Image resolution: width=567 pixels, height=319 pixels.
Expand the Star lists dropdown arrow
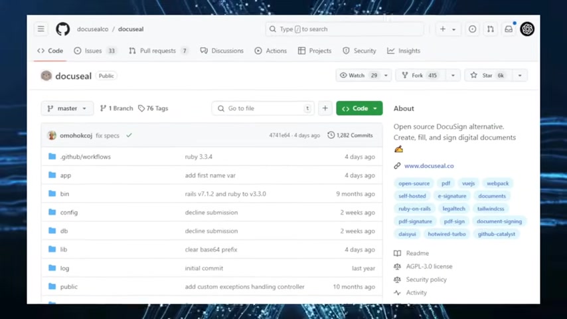[520, 75]
